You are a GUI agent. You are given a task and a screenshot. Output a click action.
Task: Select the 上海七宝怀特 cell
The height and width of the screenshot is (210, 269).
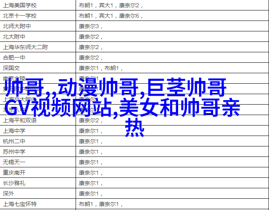38,204
